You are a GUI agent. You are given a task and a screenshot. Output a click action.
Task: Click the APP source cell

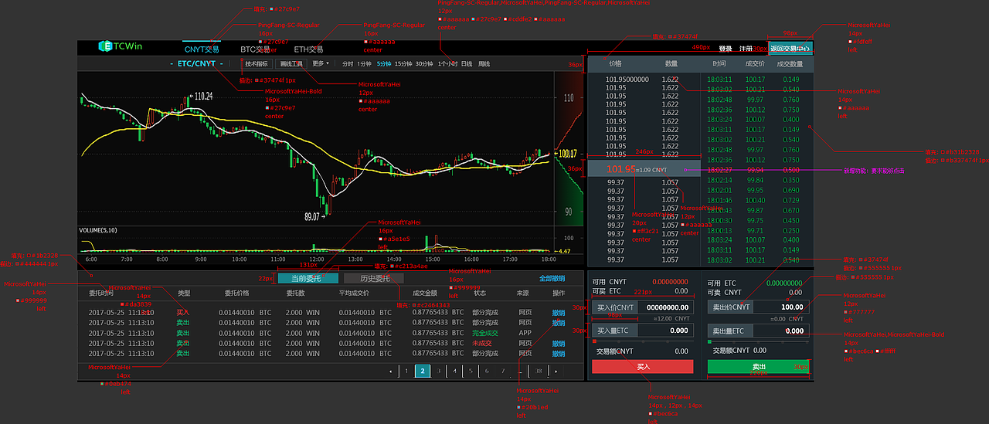point(525,333)
